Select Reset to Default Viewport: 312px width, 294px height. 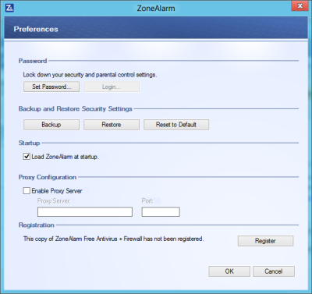tap(176, 125)
